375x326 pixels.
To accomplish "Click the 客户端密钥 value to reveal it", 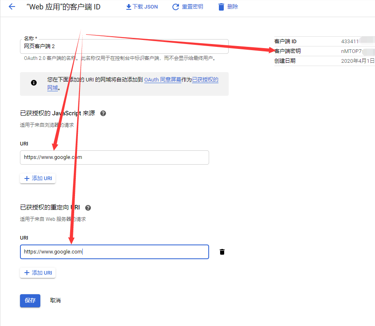I will tap(355, 51).
